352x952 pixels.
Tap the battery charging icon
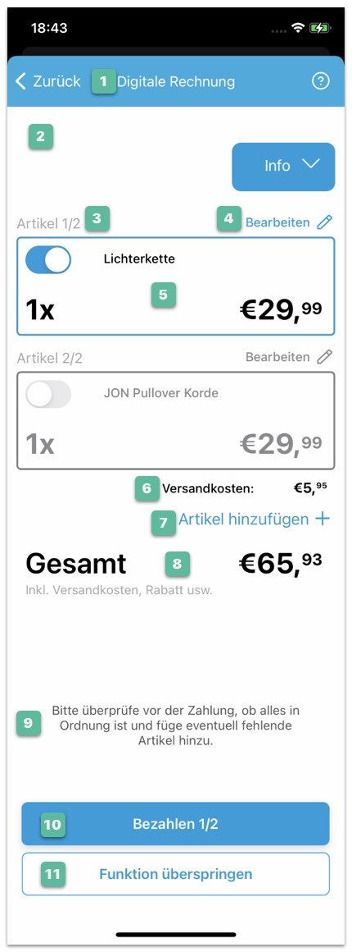click(x=318, y=28)
